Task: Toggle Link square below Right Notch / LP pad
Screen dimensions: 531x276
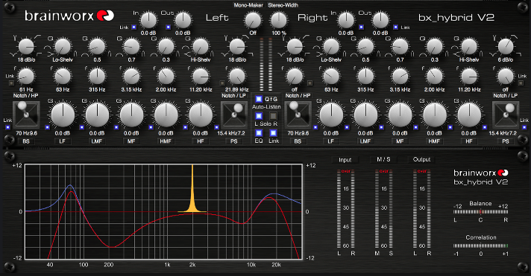Action: pos(524,127)
